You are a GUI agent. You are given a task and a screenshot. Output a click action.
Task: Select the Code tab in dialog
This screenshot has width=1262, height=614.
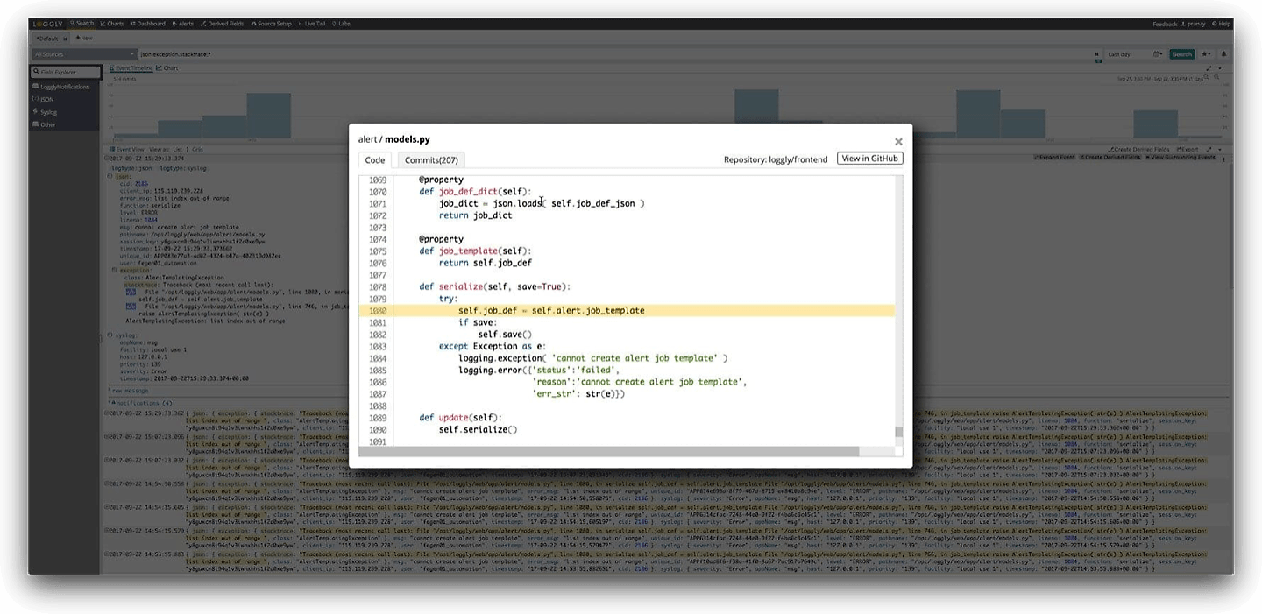[375, 160]
